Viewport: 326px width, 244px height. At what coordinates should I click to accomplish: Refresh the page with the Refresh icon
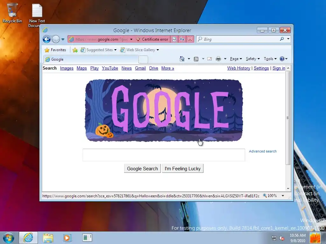click(x=182, y=39)
